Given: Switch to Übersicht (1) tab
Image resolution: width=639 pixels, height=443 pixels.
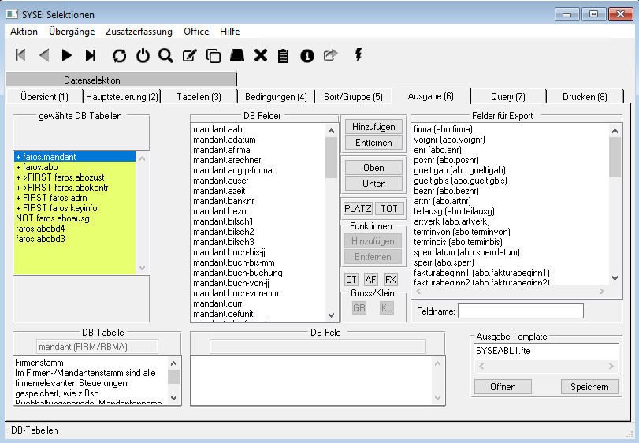Looking at the screenshot, I should point(44,97).
